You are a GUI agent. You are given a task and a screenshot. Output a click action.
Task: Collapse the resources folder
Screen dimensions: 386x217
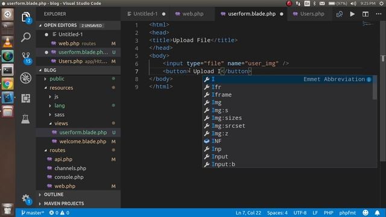[62, 88]
